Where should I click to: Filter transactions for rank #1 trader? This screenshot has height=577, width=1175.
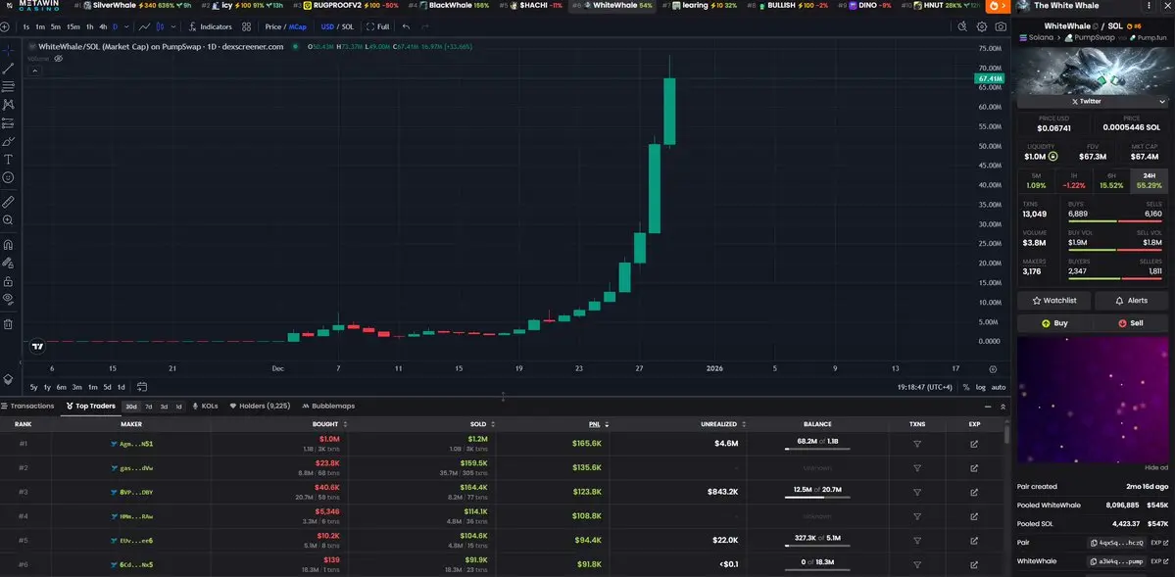(x=917, y=444)
